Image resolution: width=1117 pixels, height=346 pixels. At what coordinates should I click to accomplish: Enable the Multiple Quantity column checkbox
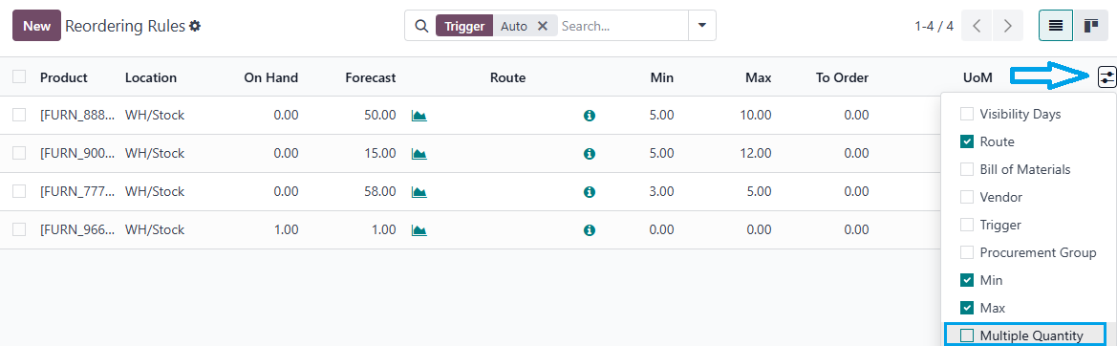coord(967,335)
